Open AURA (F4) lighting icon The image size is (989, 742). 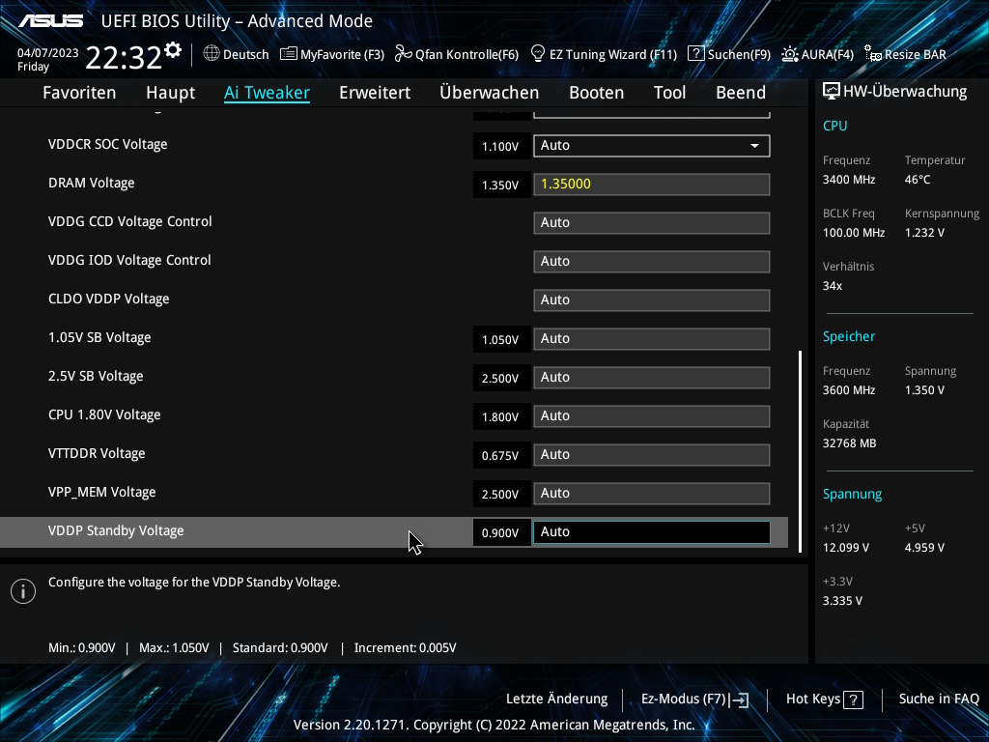coord(790,54)
